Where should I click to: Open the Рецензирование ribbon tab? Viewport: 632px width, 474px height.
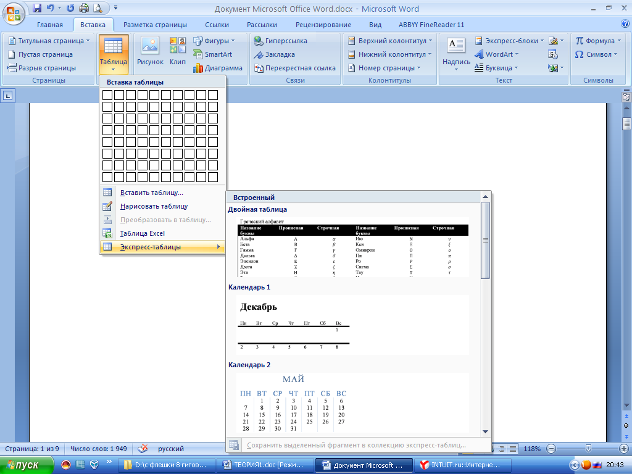click(323, 25)
